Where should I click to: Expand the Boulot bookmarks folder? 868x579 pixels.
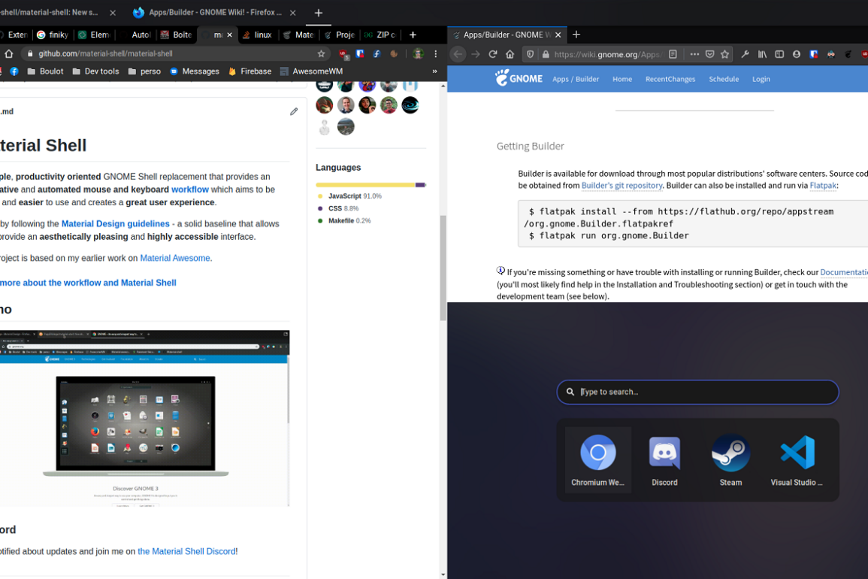(x=45, y=71)
